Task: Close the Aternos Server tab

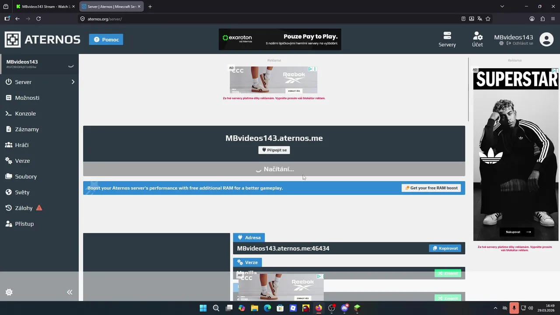Action: pos(139,7)
